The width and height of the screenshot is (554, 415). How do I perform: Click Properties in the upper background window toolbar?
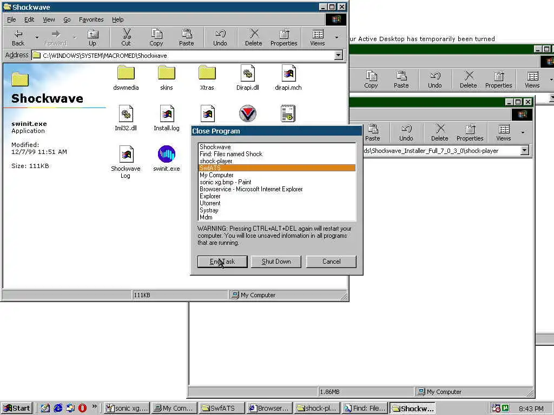[x=498, y=80]
